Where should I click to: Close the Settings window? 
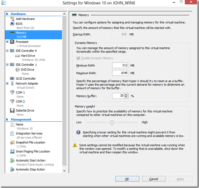click(191, 2)
